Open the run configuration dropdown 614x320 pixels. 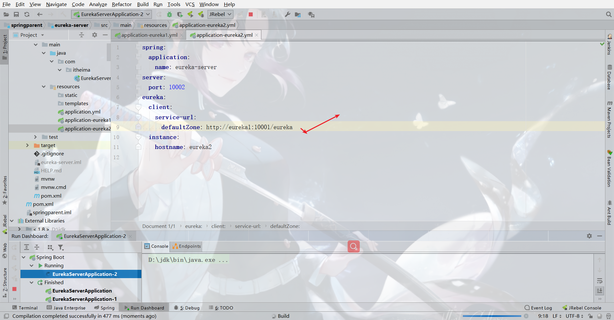112,14
